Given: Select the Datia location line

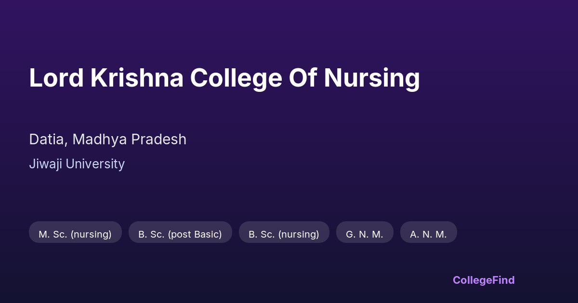Looking at the screenshot, I should [x=107, y=139].
